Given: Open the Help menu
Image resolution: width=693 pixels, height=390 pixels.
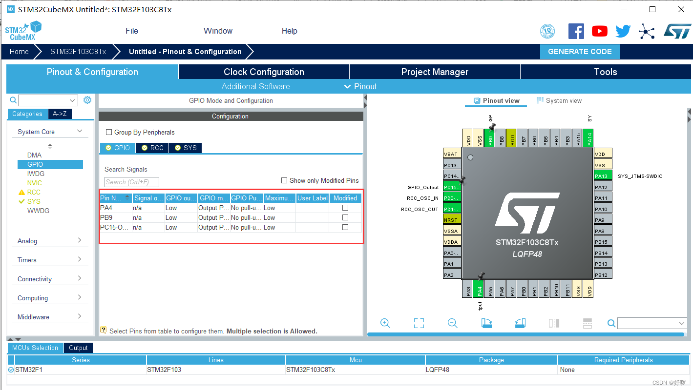Looking at the screenshot, I should [289, 31].
